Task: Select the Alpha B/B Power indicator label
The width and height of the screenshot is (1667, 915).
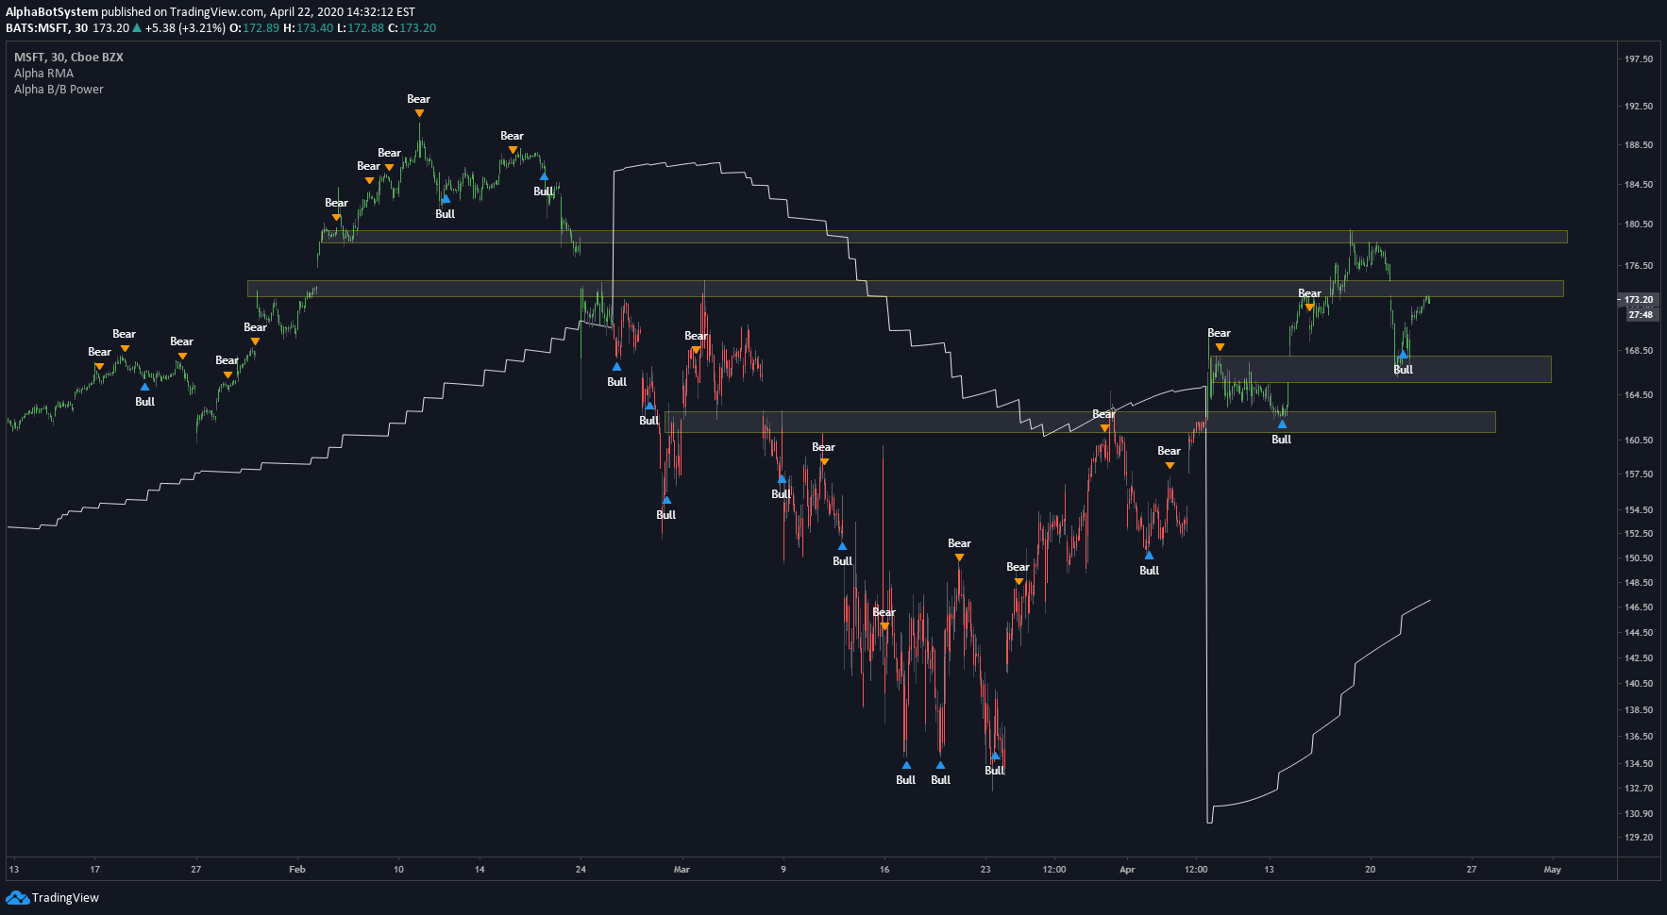Action: (59, 90)
